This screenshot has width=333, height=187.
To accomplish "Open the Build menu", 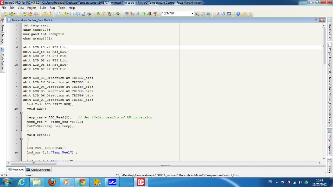I will click(43, 8).
